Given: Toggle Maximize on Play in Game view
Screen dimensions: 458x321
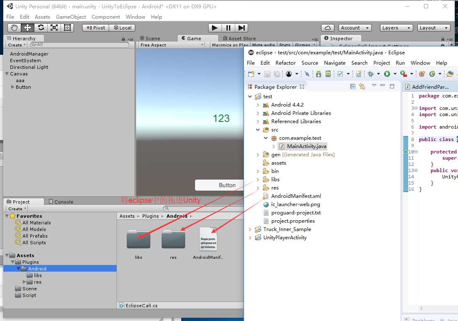Looking at the screenshot, I should [230, 45].
